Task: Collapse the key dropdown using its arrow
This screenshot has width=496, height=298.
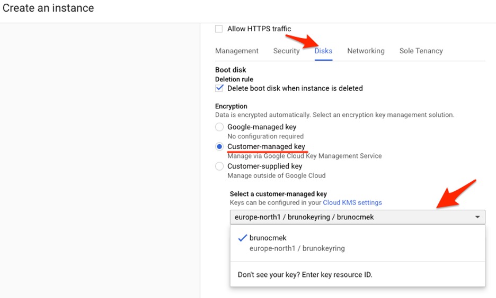Action: pos(477,217)
